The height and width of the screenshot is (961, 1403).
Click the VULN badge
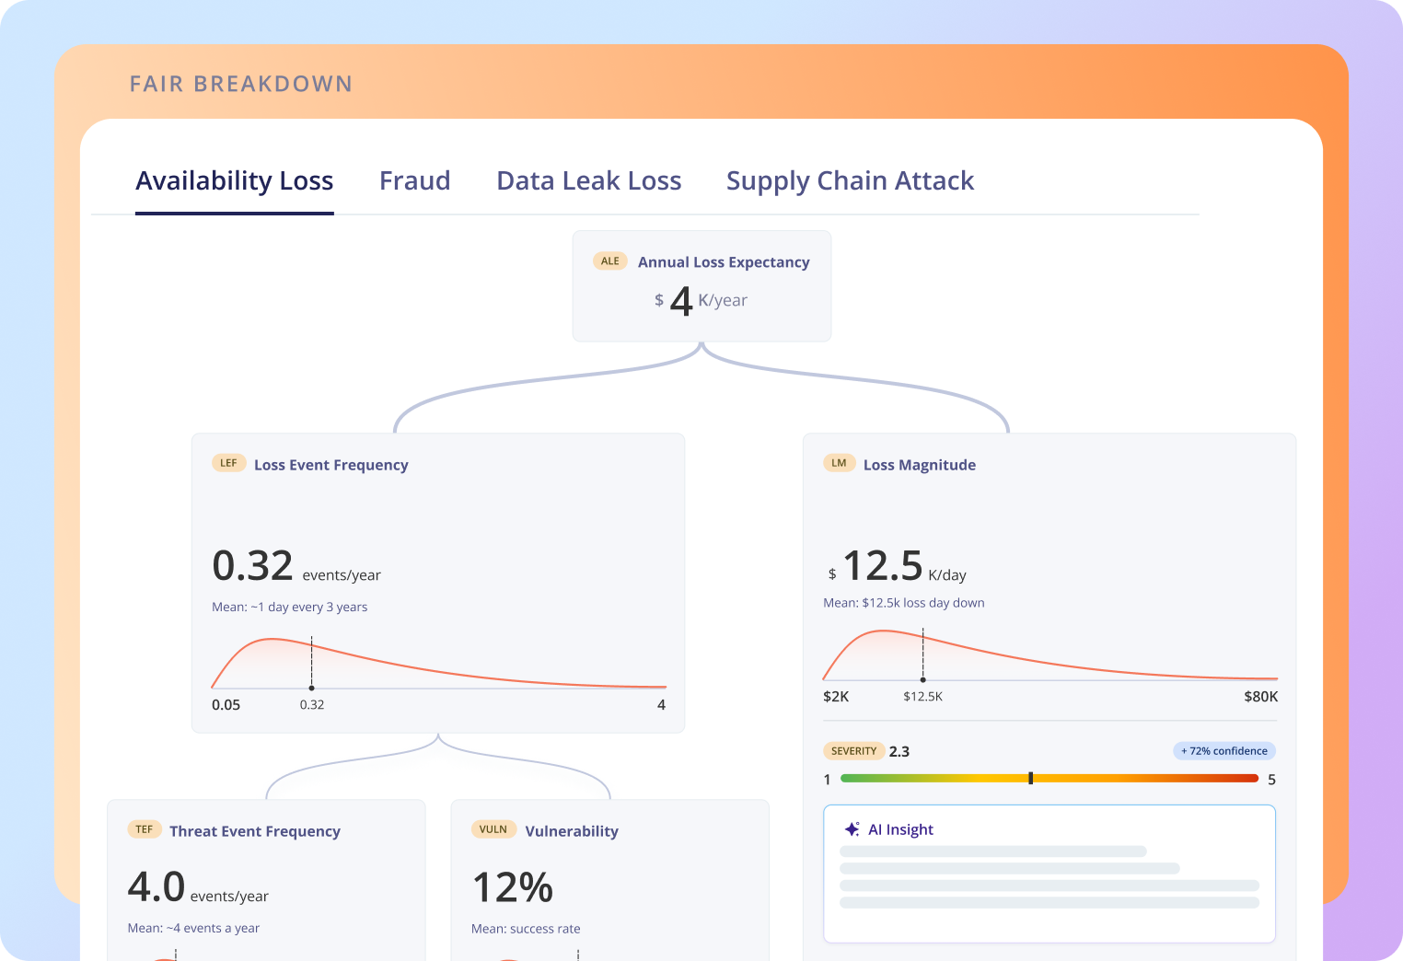pos(493,829)
